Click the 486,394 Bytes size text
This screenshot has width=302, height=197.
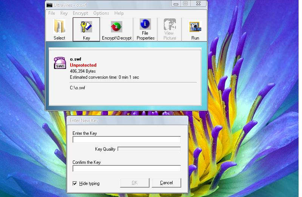(x=83, y=71)
